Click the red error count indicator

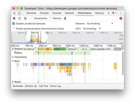[x=114, y=13]
